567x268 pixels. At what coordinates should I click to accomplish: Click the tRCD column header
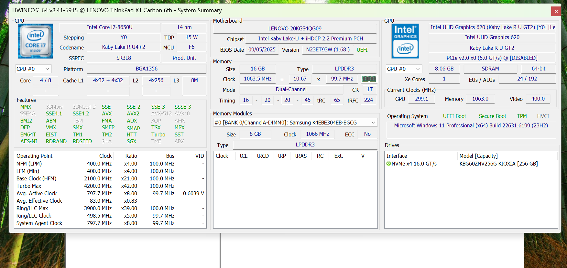(x=263, y=156)
